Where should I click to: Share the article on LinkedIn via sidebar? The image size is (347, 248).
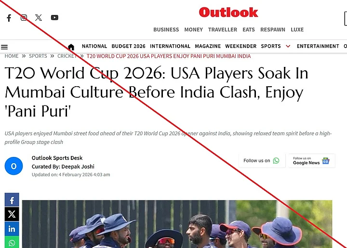[12, 229]
